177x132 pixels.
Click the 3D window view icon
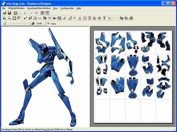click(x=47, y=13)
